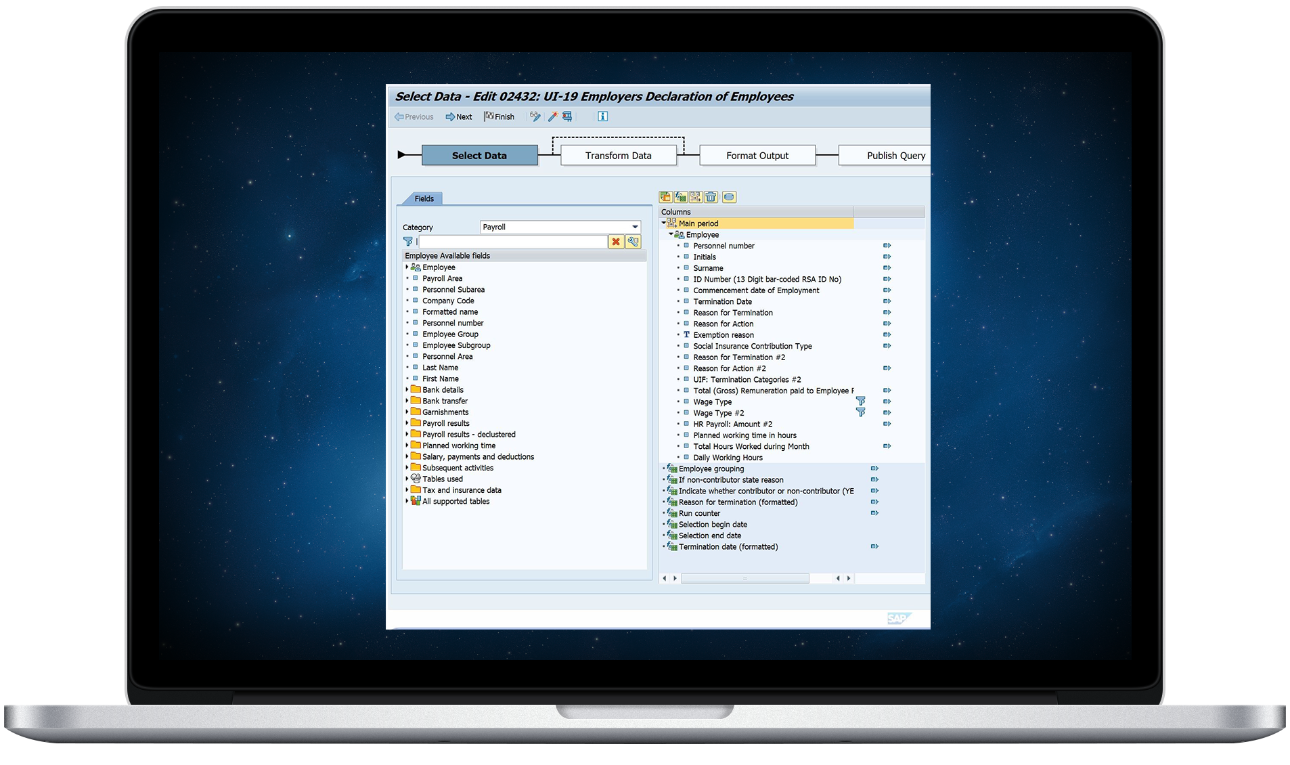Viewport: 1290px width, 765px height.
Task: Go to the Format Output step
Action: (757, 155)
